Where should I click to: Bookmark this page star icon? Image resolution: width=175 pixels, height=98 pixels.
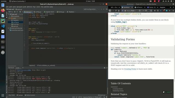click(x=151, y=11)
